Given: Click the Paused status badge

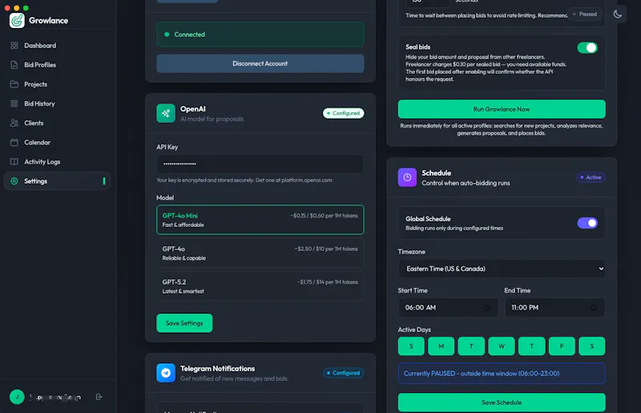Looking at the screenshot, I should click(585, 14).
